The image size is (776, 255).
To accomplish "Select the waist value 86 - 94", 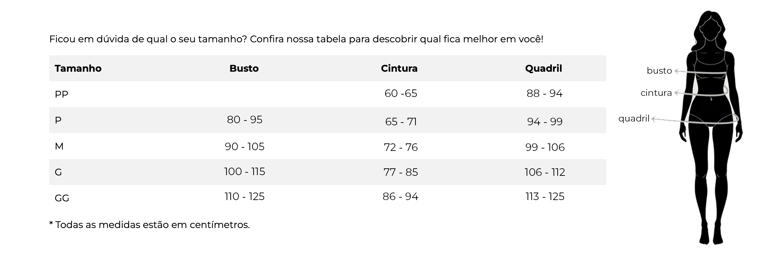I will coord(400,196).
